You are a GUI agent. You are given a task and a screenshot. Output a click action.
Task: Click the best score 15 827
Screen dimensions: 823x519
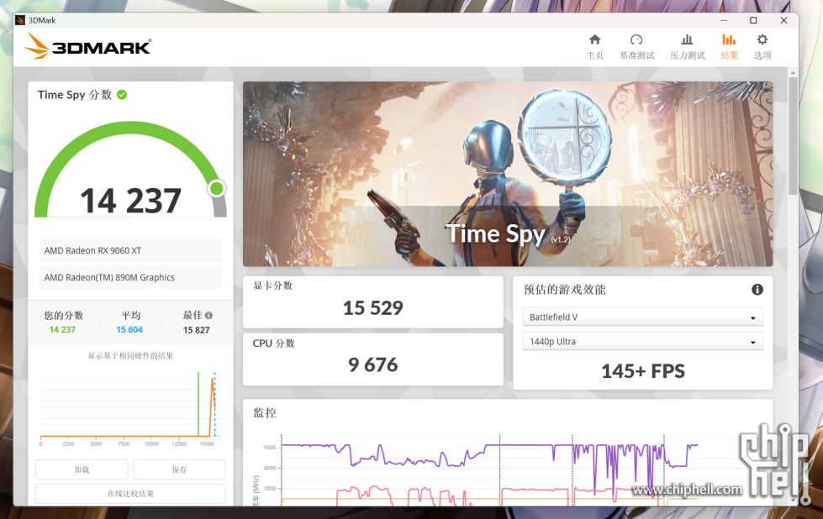[197, 330]
